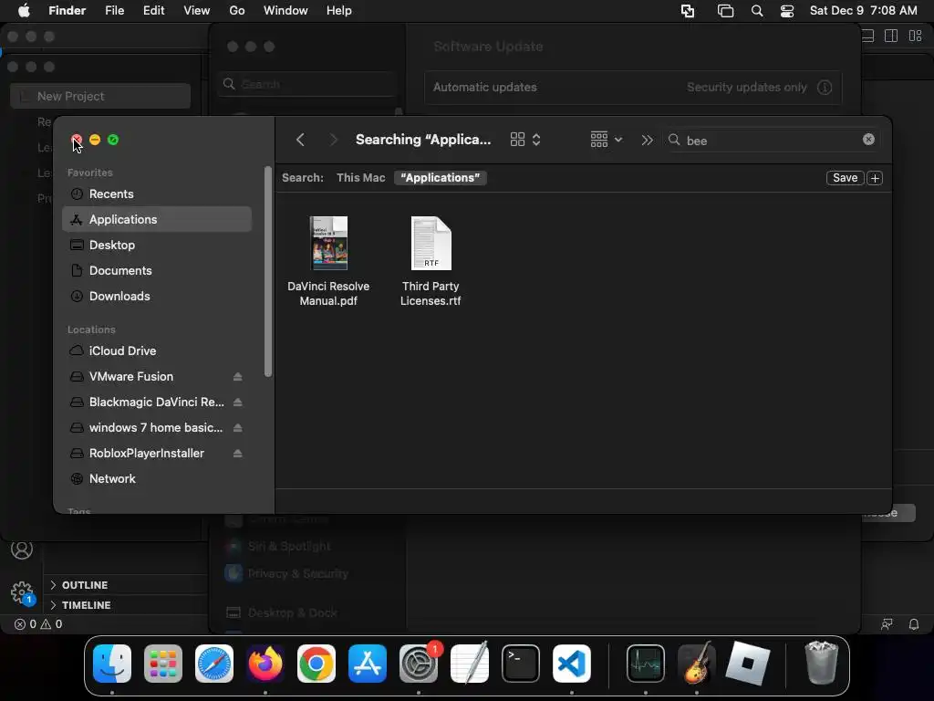This screenshot has width=934, height=701.
Task: Click errors and warnings status bar indicator
Action: click(38, 624)
